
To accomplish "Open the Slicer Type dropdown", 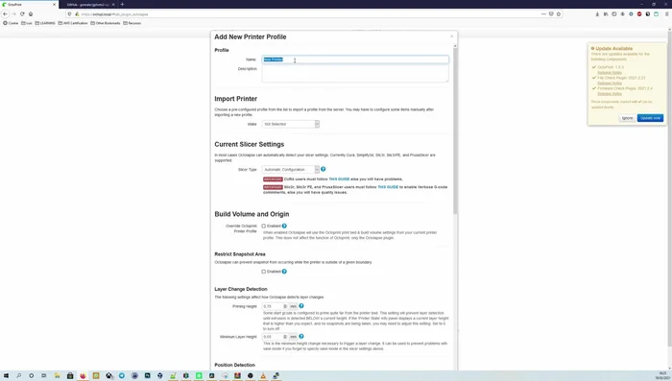I will (291, 169).
